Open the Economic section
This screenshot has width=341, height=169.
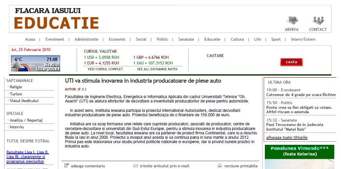coord(117,39)
